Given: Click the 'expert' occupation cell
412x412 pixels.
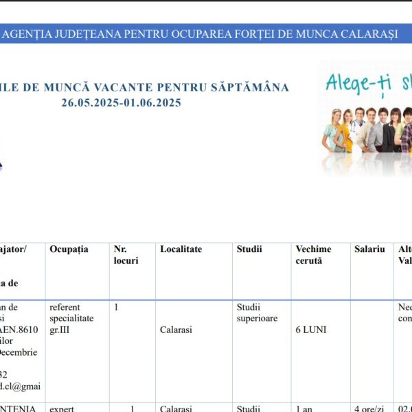Looking at the screenshot, I should (62, 408).
